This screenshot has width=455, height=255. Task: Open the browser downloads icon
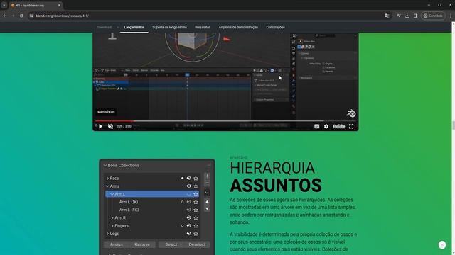(x=407, y=16)
